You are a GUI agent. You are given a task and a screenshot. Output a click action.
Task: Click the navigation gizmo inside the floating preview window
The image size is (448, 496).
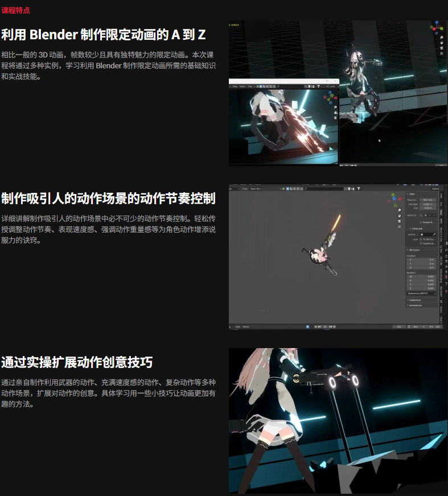(330, 97)
